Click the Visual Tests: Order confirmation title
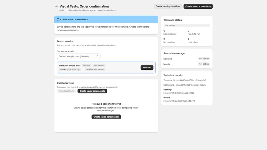The width and height of the screenshot is (267, 150). [x=84, y=6]
